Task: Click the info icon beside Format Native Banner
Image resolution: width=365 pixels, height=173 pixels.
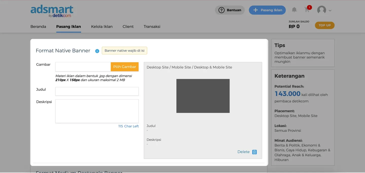Action: click(x=97, y=51)
